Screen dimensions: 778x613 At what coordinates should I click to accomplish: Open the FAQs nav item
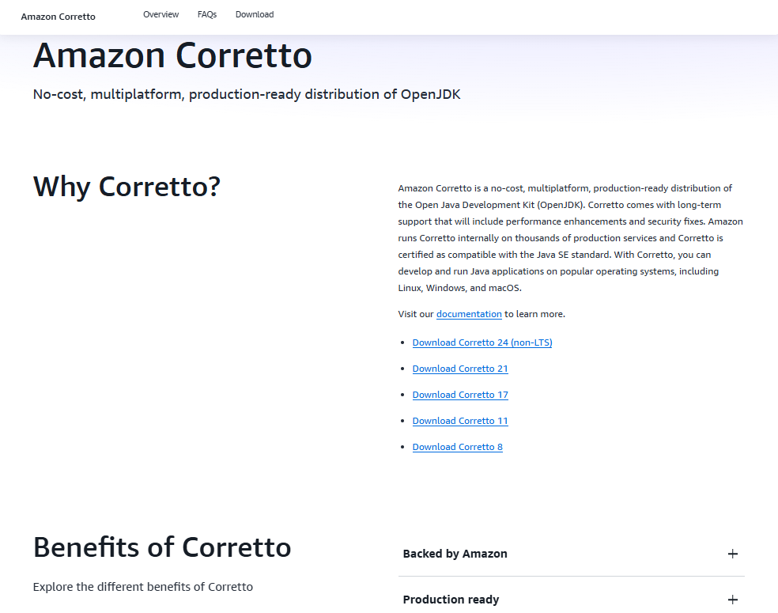207,14
